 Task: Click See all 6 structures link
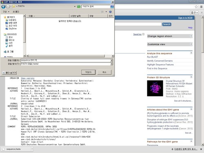pos(183,101)
